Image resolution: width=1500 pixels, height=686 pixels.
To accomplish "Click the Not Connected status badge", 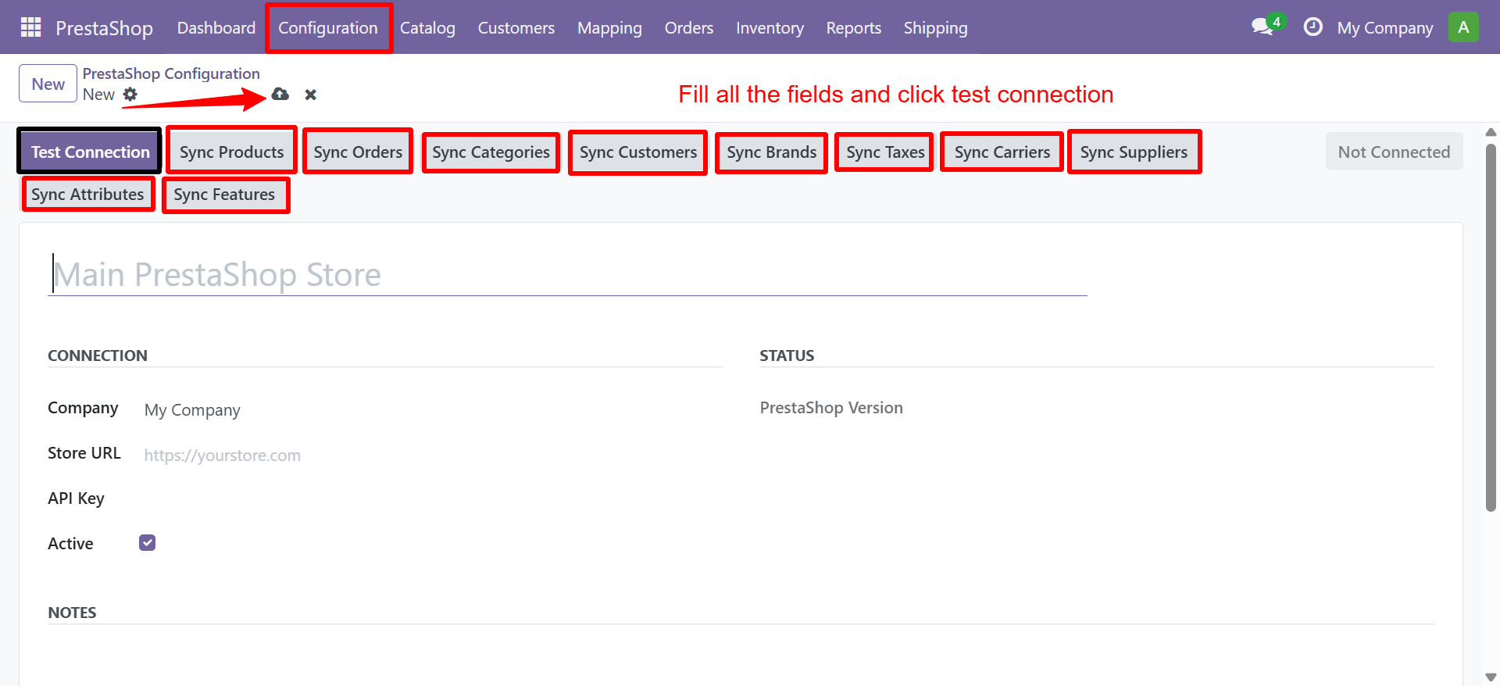I will tap(1394, 152).
